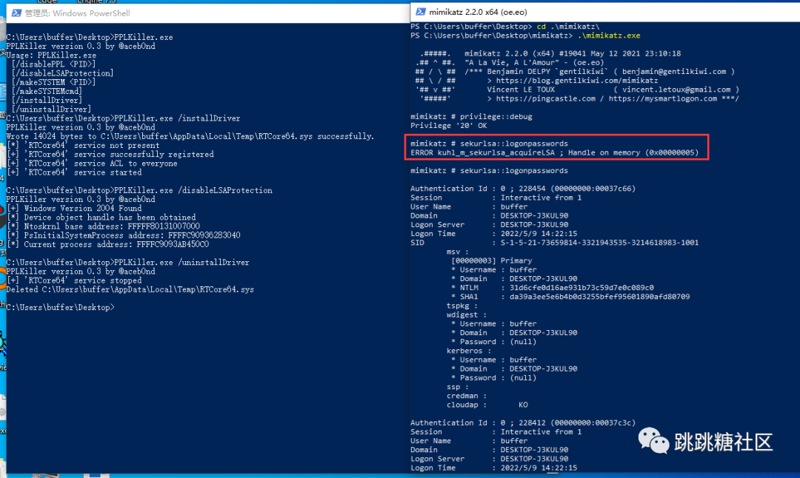Click 'Device object handle has been obtained' line

[101, 217]
